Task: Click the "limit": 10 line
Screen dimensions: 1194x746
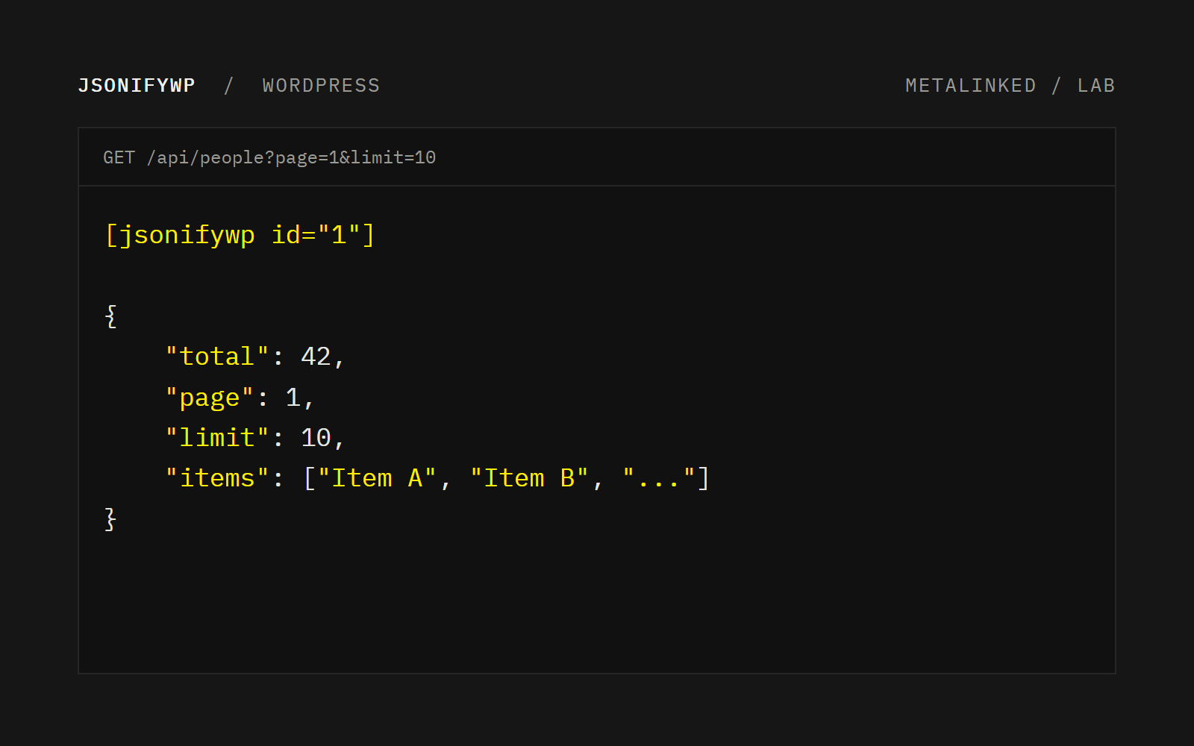Action: point(254,438)
